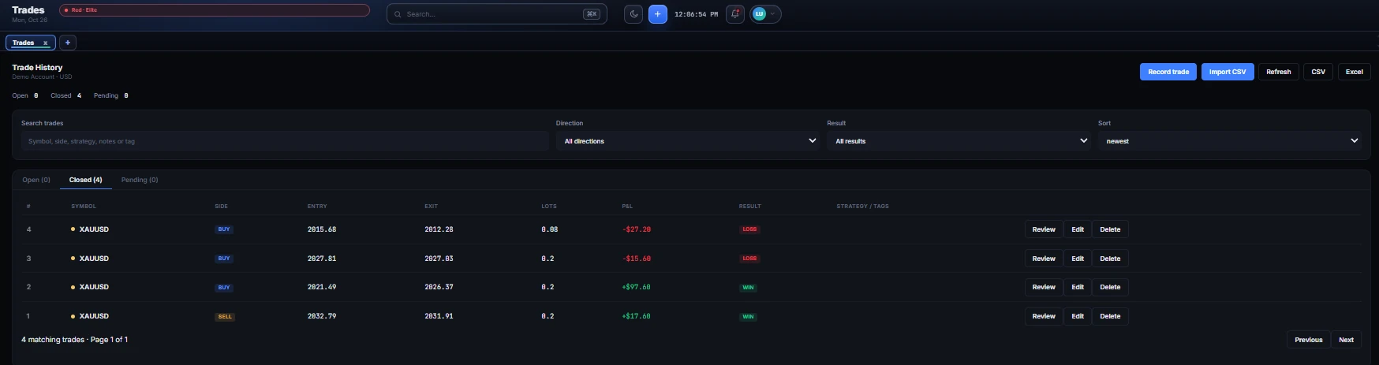This screenshot has height=365, width=1379.
Task: Click XAUUSD symbol in trade 3 row
Action: (x=94, y=259)
